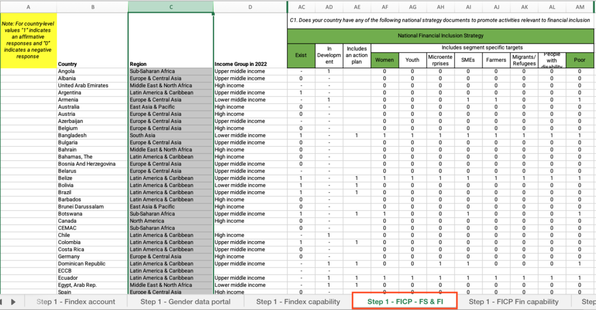The width and height of the screenshot is (596, 310).
Task: Click the In Development header cell
Action: tap(329, 55)
